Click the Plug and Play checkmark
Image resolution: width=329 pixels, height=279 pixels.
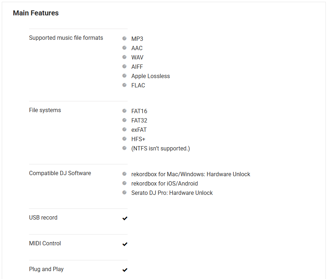125,270
